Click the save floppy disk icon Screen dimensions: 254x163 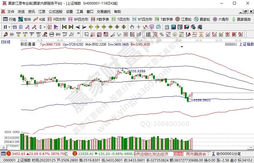coord(186,27)
